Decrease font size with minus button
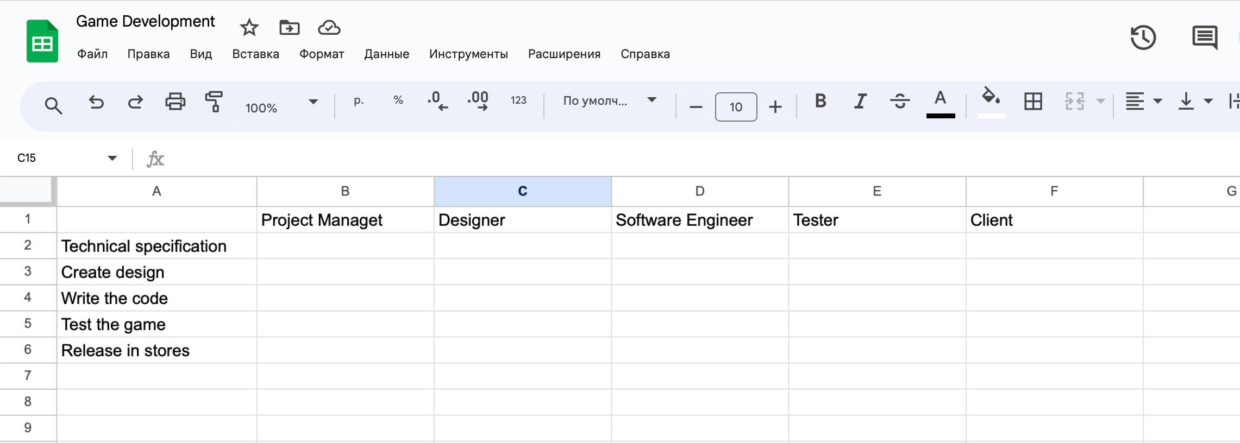Image resolution: width=1240 pixels, height=443 pixels. (x=696, y=107)
